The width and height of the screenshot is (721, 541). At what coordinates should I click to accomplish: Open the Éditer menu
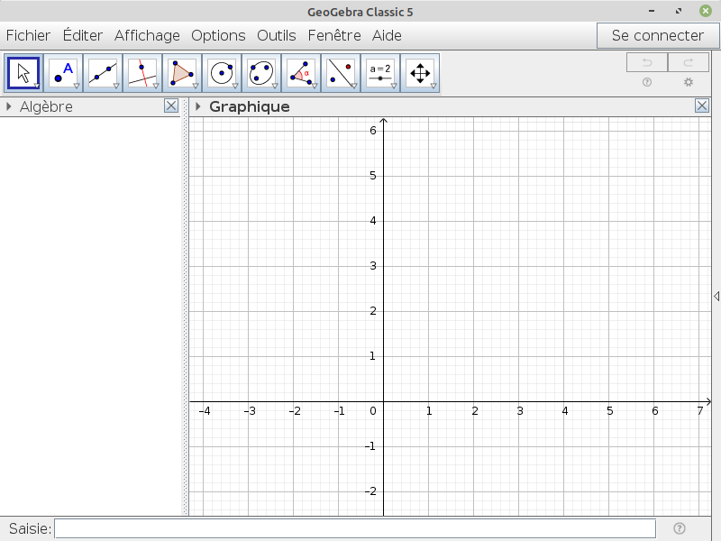[83, 35]
